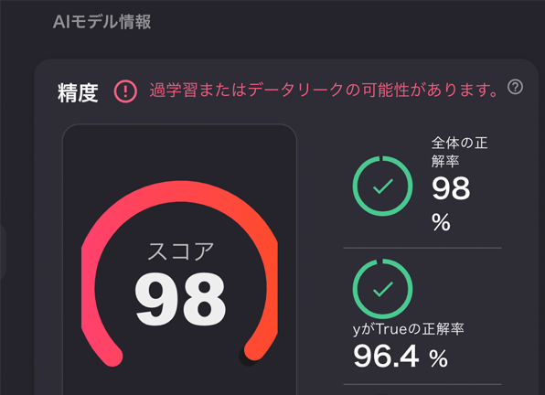Click the large 98 score number
545x395 pixels.
[181, 299]
